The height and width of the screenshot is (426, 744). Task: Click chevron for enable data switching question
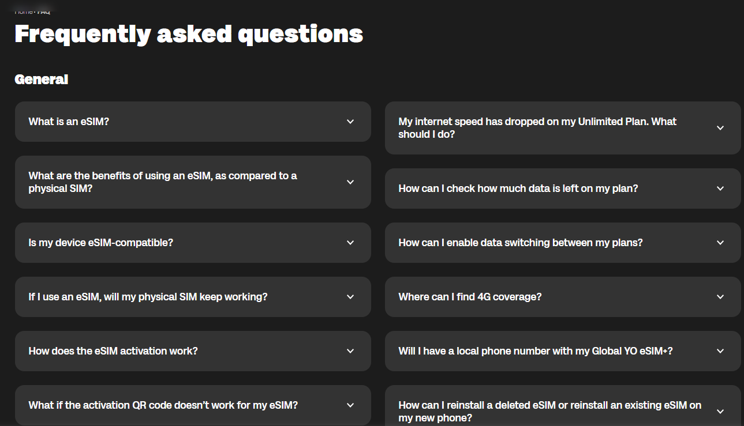(720, 243)
